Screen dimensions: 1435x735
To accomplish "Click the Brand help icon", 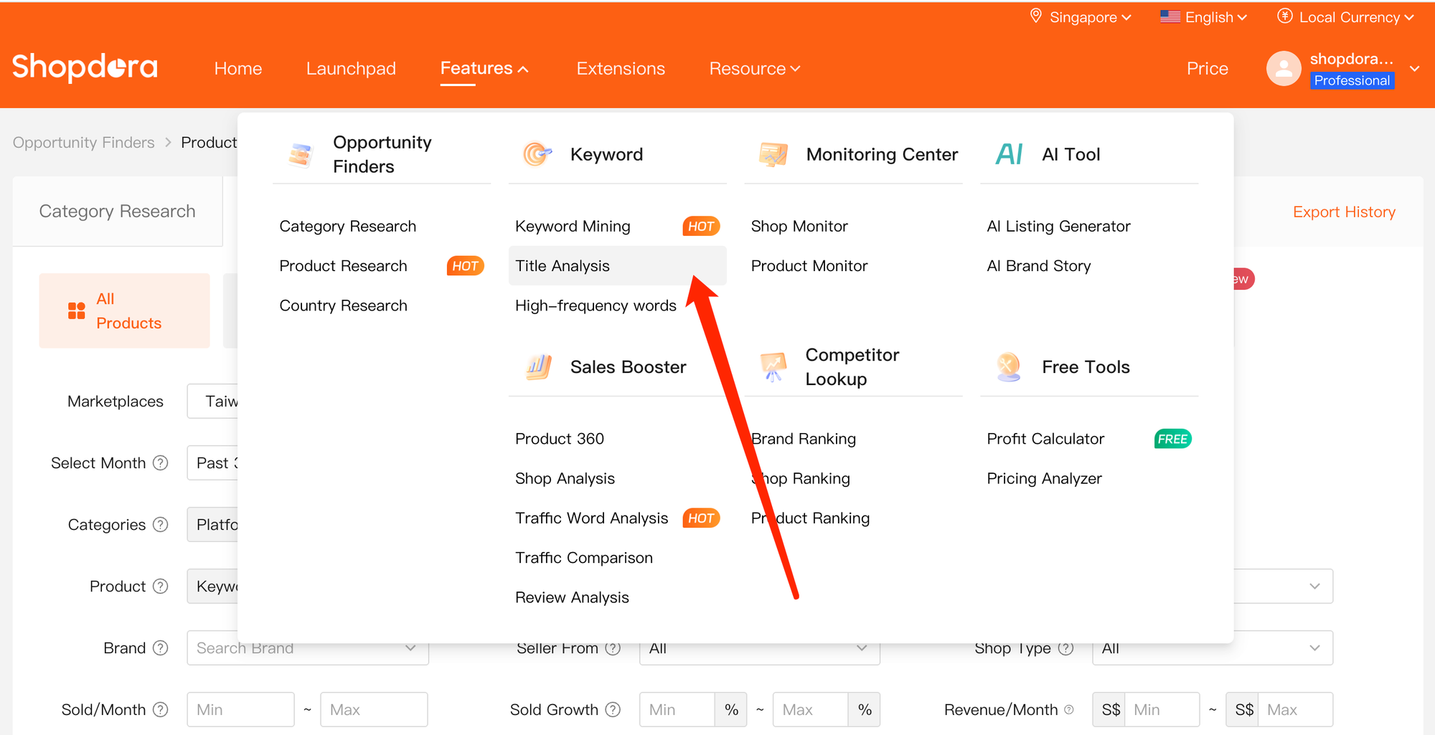I will tap(161, 648).
